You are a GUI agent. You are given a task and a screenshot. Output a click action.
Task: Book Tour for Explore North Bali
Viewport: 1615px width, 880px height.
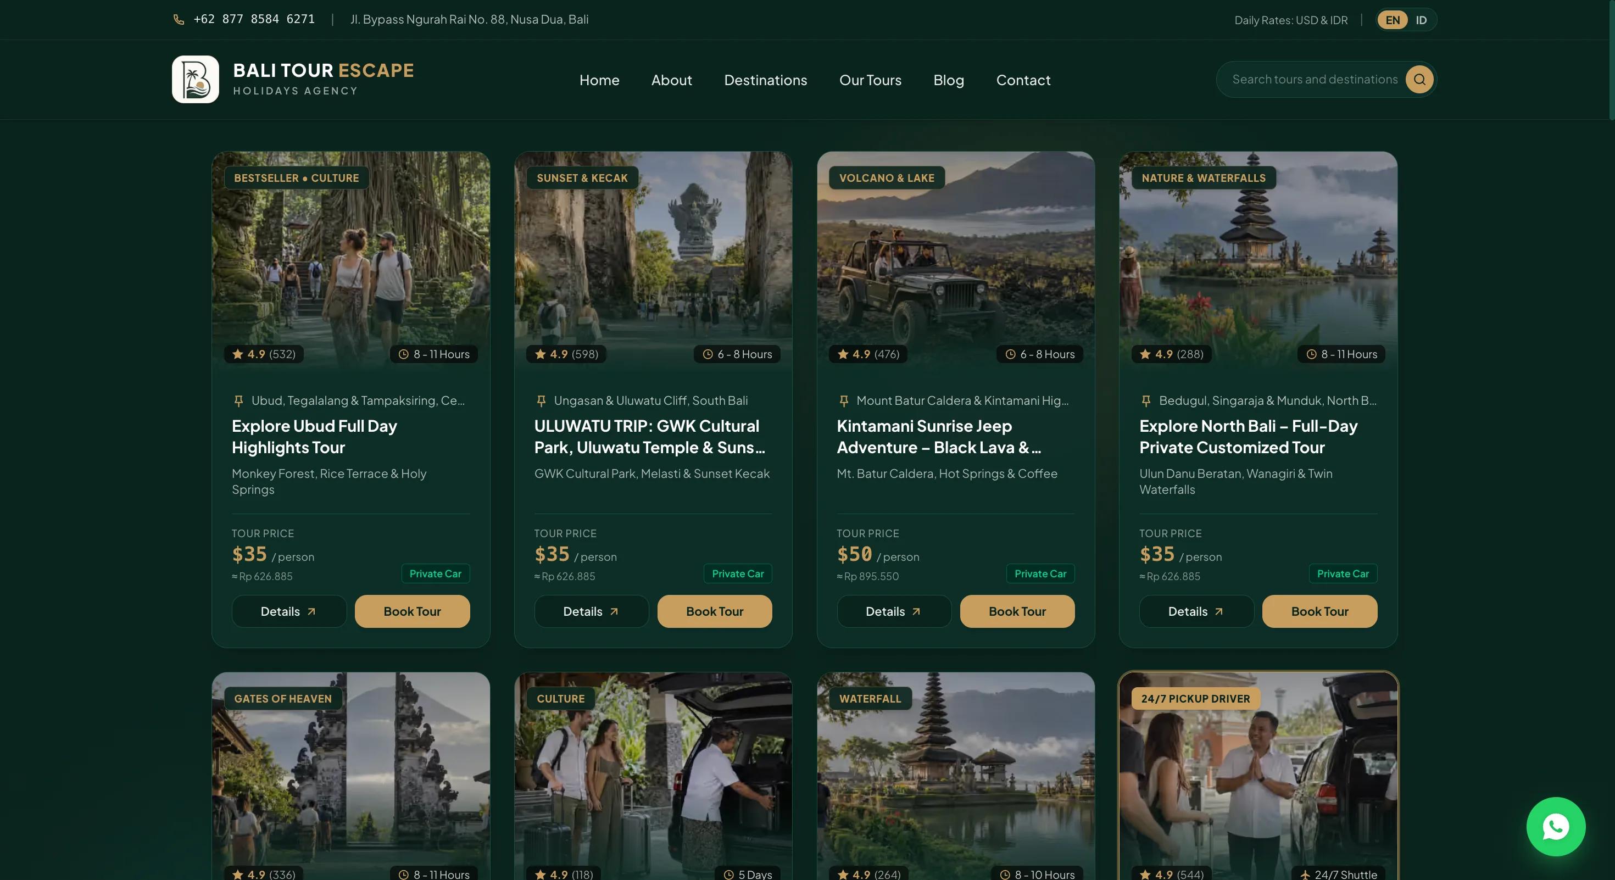pos(1319,611)
